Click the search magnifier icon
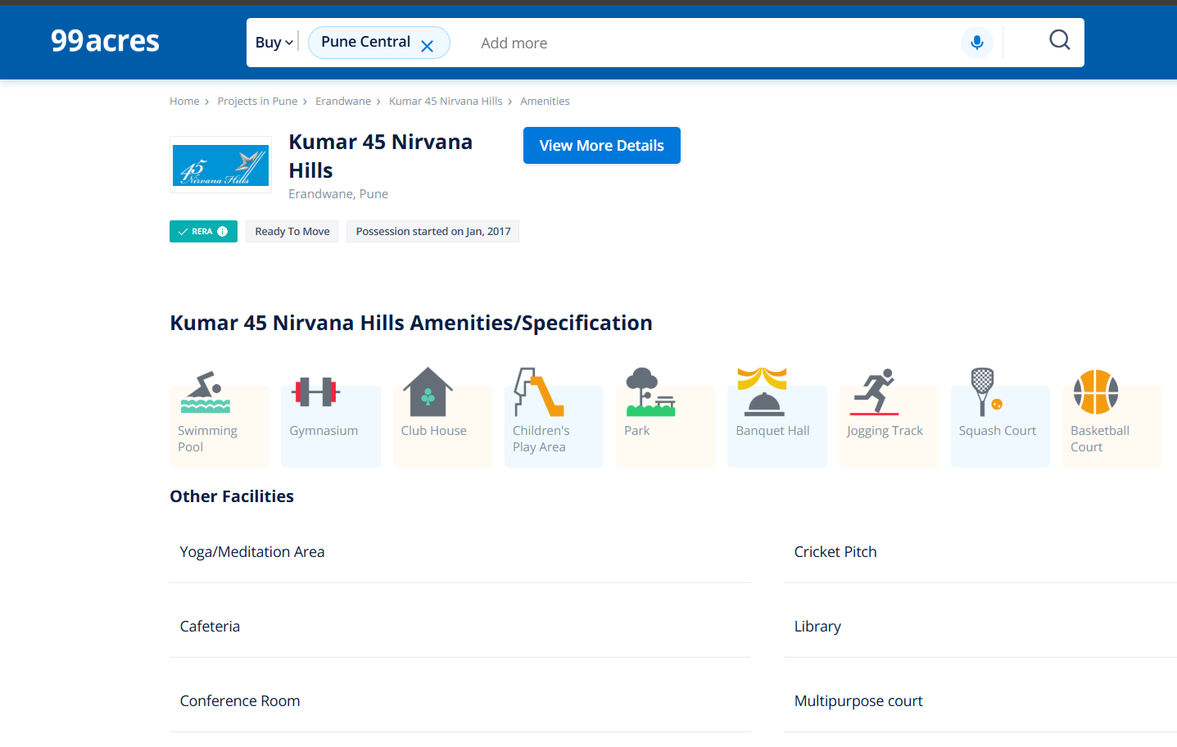Image resolution: width=1177 pixels, height=747 pixels. click(x=1059, y=39)
